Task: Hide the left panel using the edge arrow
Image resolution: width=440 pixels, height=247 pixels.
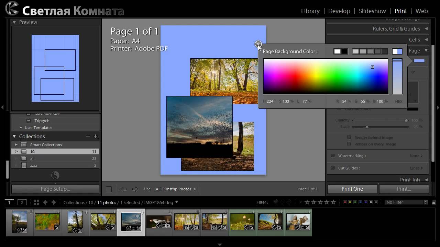Action: (2, 107)
